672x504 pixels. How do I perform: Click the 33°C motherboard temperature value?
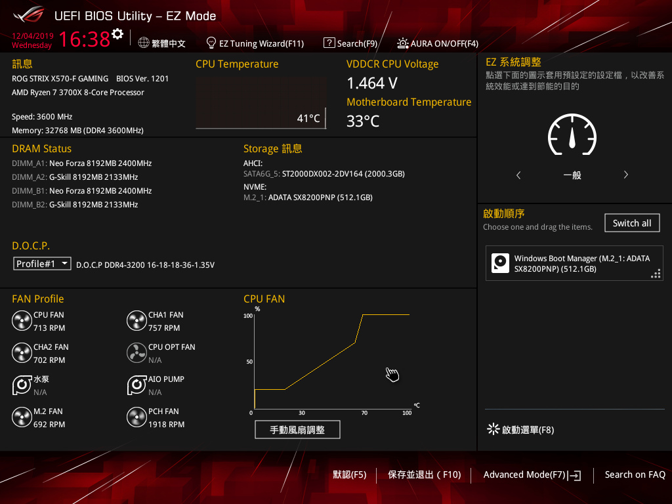(x=363, y=121)
